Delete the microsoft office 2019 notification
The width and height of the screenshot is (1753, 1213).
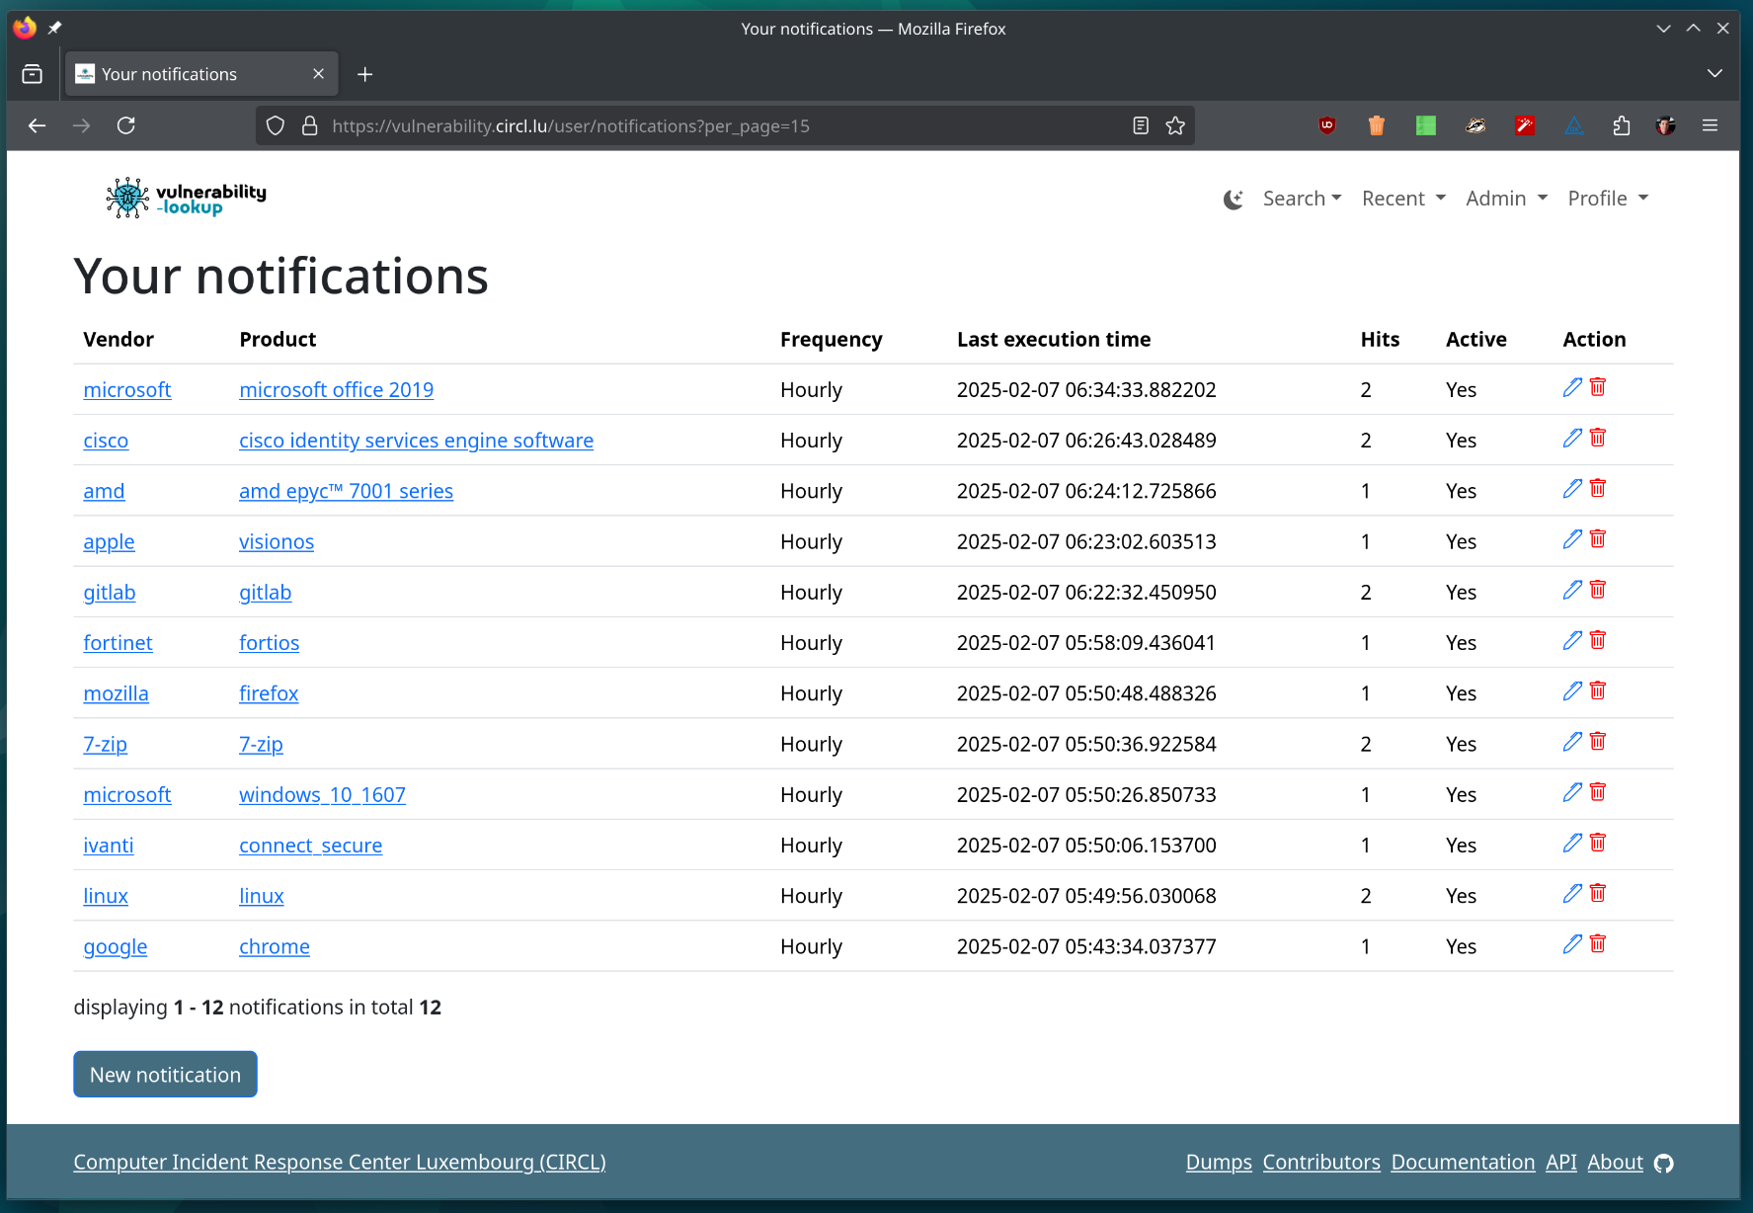click(x=1598, y=387)
